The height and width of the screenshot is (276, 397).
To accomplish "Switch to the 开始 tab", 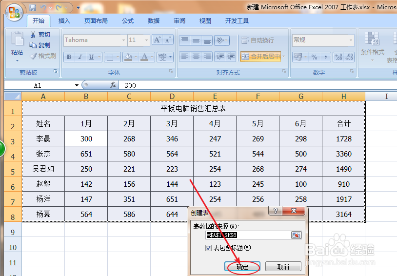I will pyautogui.click(x=39, y=21).
